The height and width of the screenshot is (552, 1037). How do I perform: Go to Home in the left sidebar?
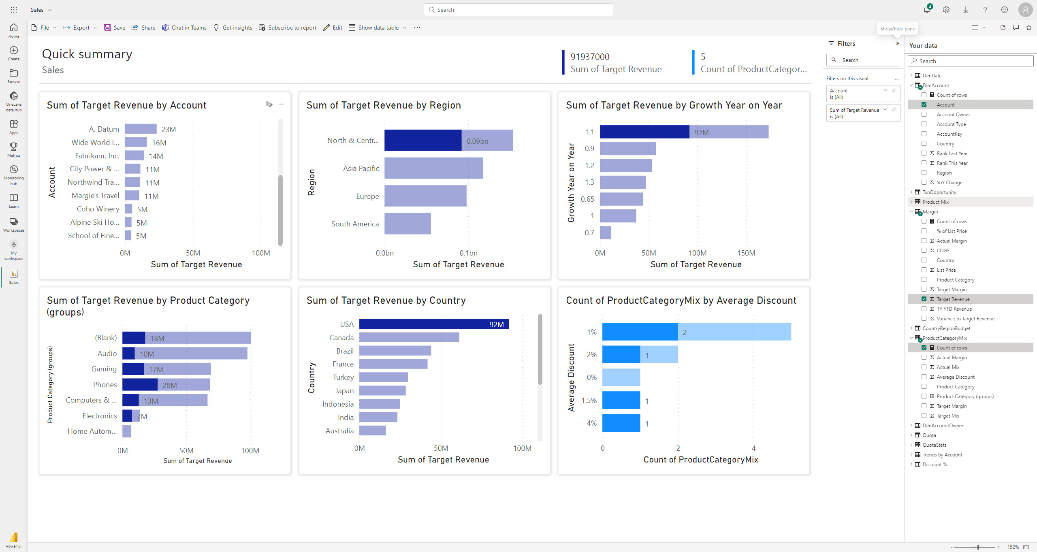[x=14, y=30]
